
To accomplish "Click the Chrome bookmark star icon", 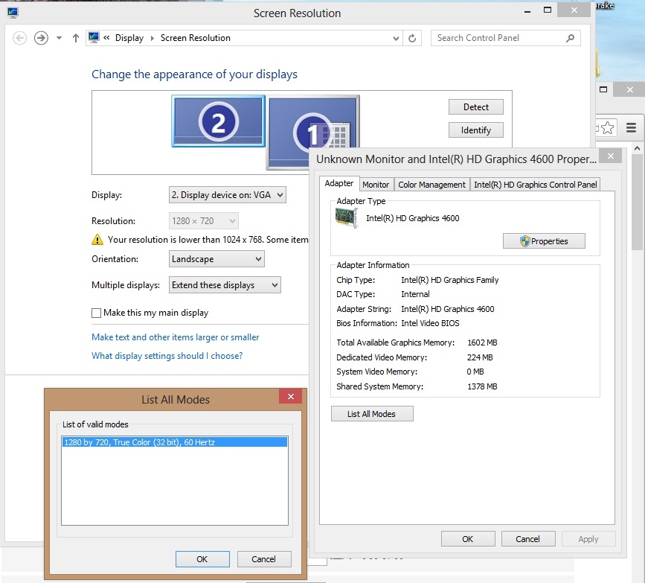I will point(608,127).
